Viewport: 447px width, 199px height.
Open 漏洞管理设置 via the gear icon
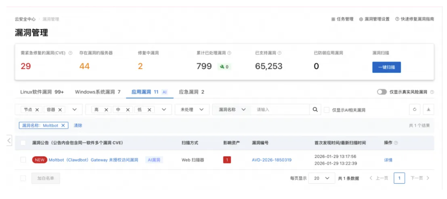coord(363,19)
